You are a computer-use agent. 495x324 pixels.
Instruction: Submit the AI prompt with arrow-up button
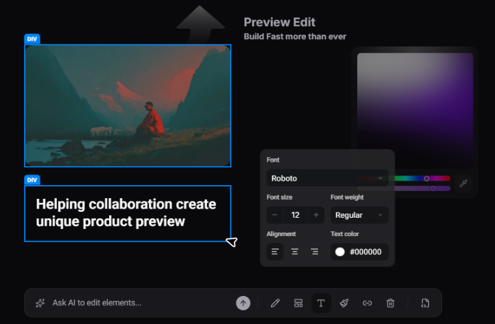243,303
